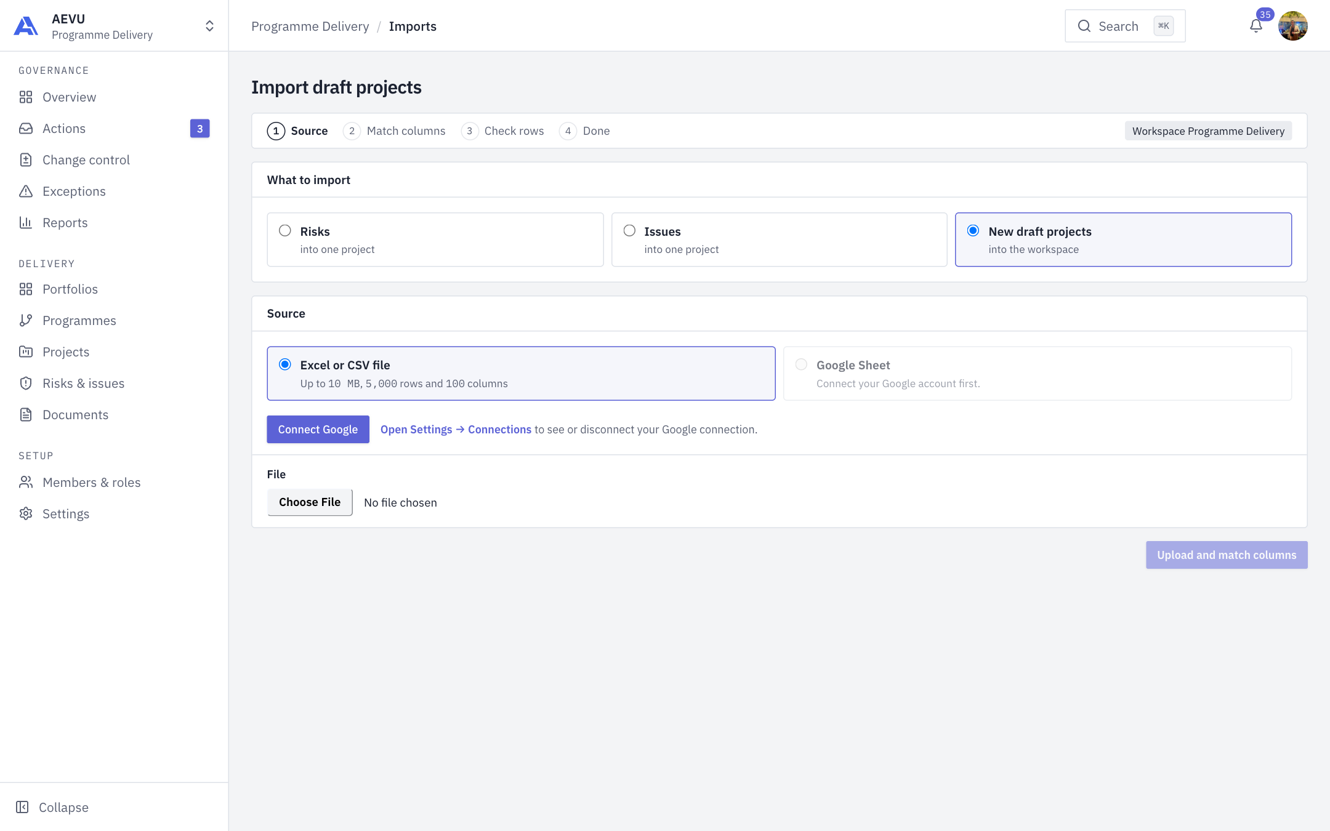Click Programme Delivery breadcrumb link
This screenshot has height=831, width=1330.
coord(310,26)
